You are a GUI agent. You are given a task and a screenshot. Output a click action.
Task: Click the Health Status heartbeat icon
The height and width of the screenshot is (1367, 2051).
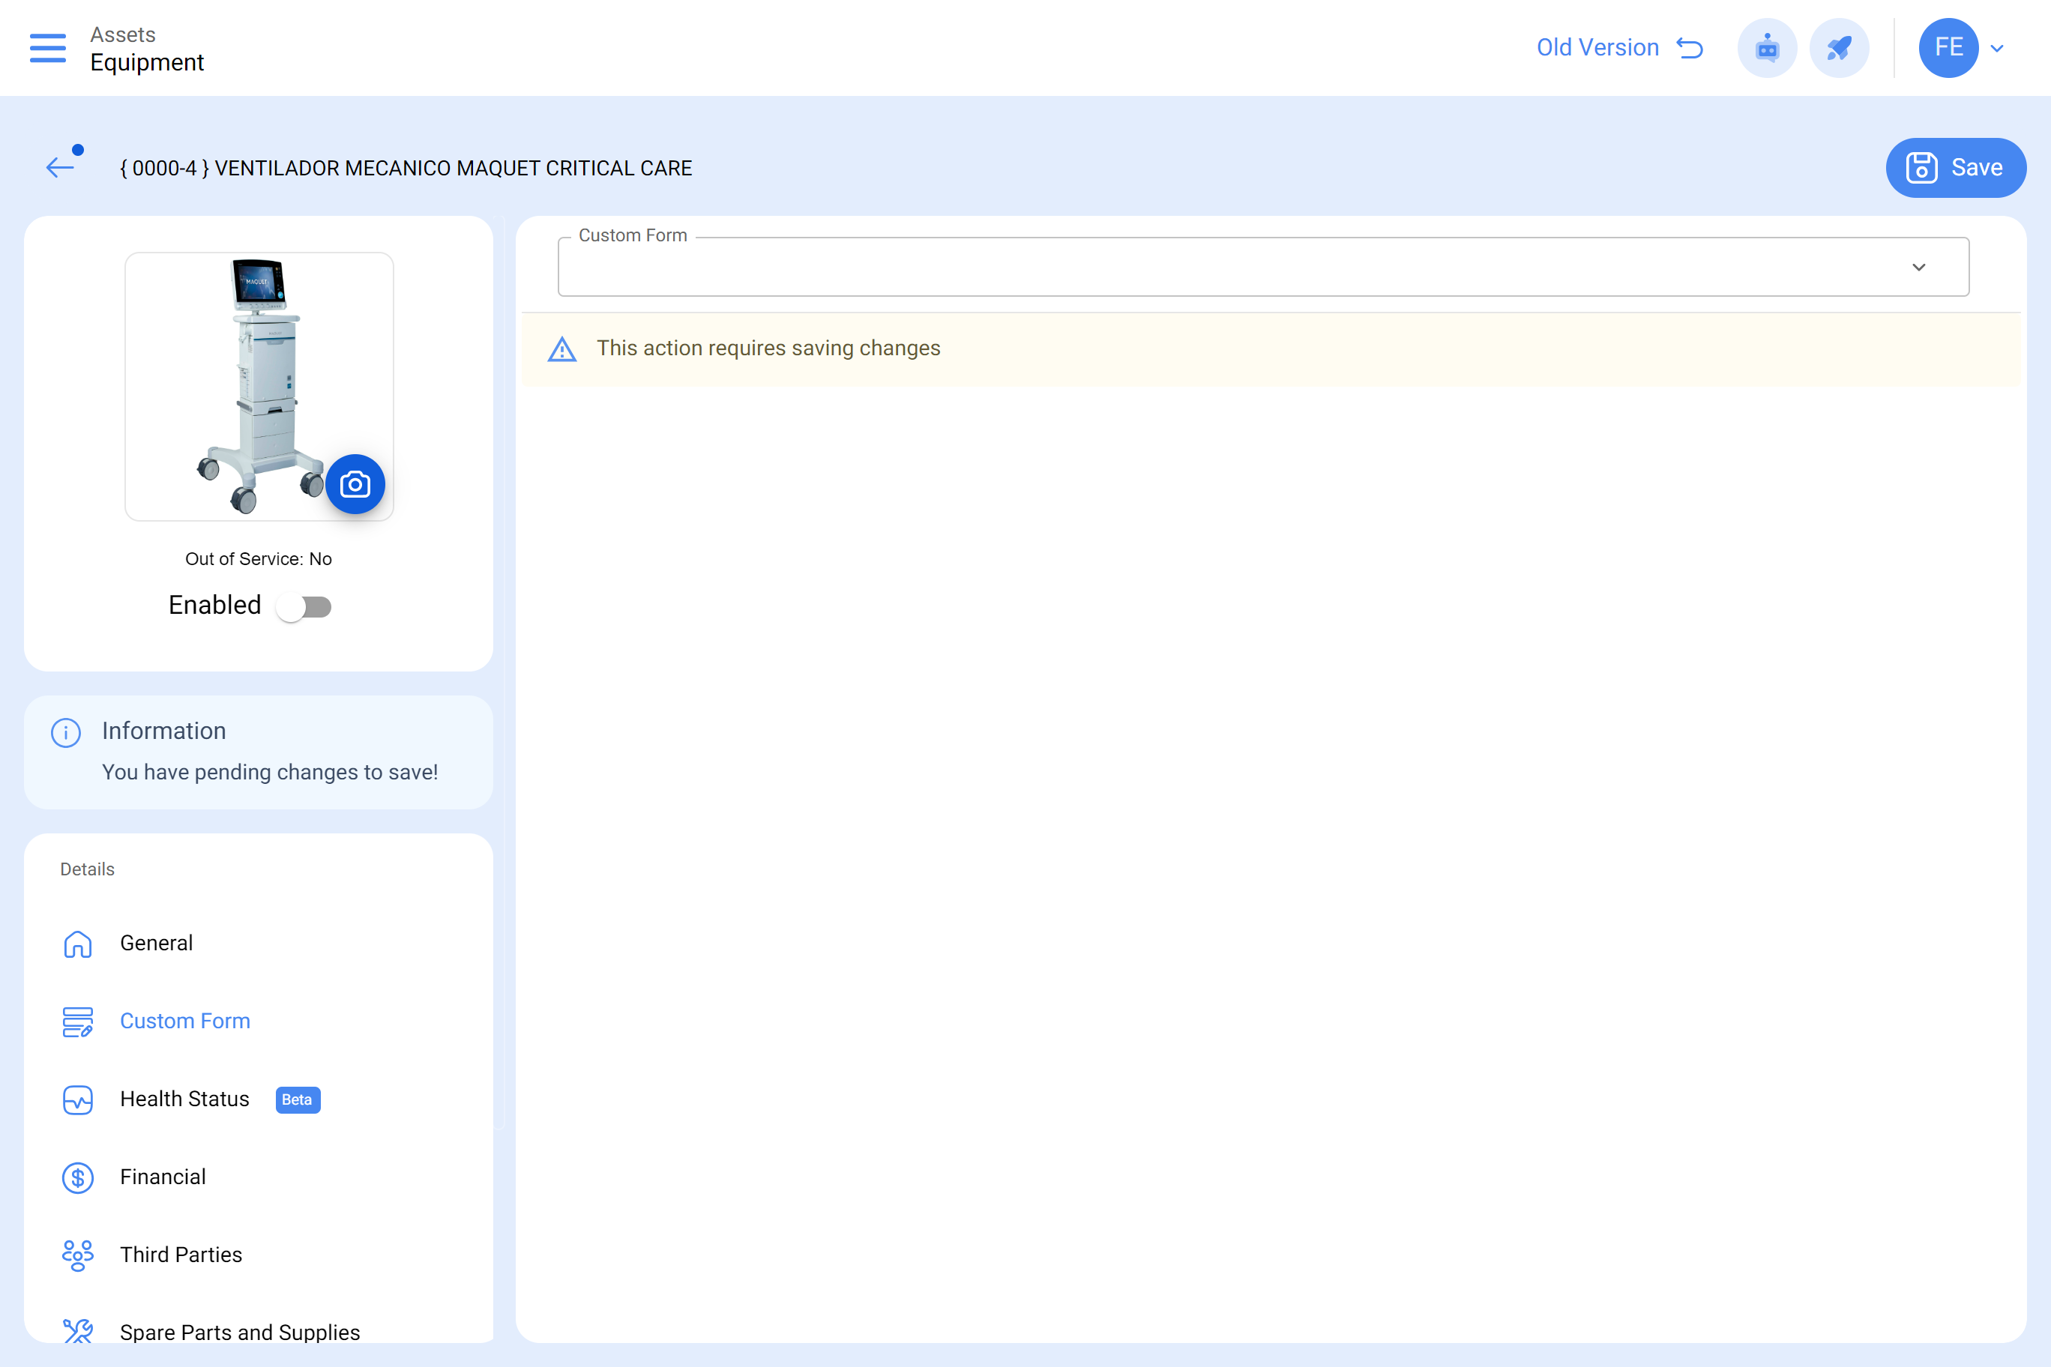(78, 1099)
